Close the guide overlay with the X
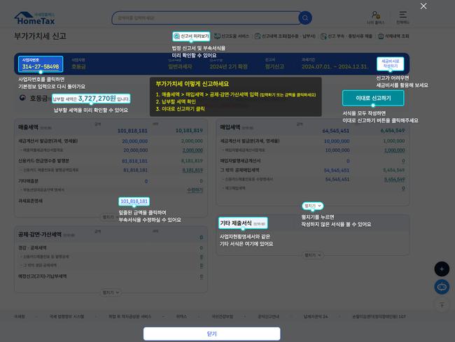This screenshot has height=342, width=455. coord(423,6)
